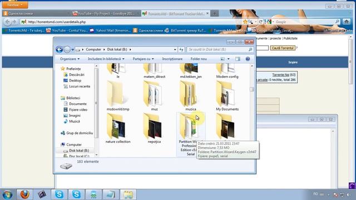Click the Firefox URL address field
This screenshot has height=200, width=356.
(x=132, y=22)
